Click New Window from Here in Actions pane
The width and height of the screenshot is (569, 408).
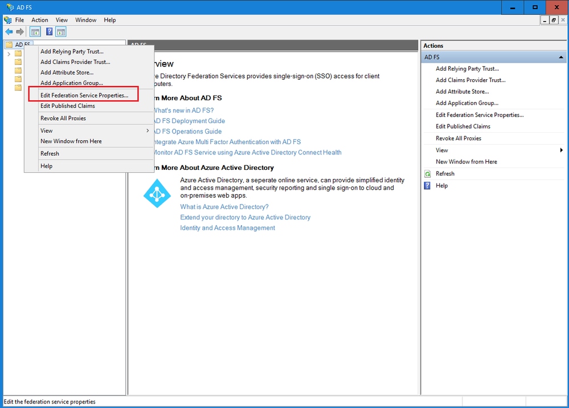pos(466,162)
